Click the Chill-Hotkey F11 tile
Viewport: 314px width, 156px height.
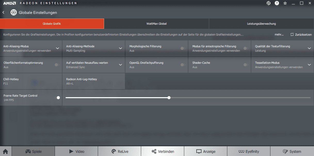(x=31, y=81)
